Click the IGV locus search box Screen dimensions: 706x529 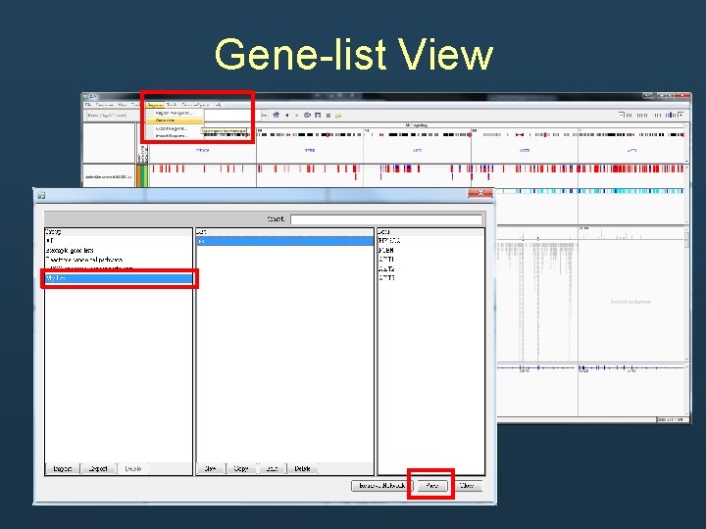pyautogui.click(x=230, y=116)
